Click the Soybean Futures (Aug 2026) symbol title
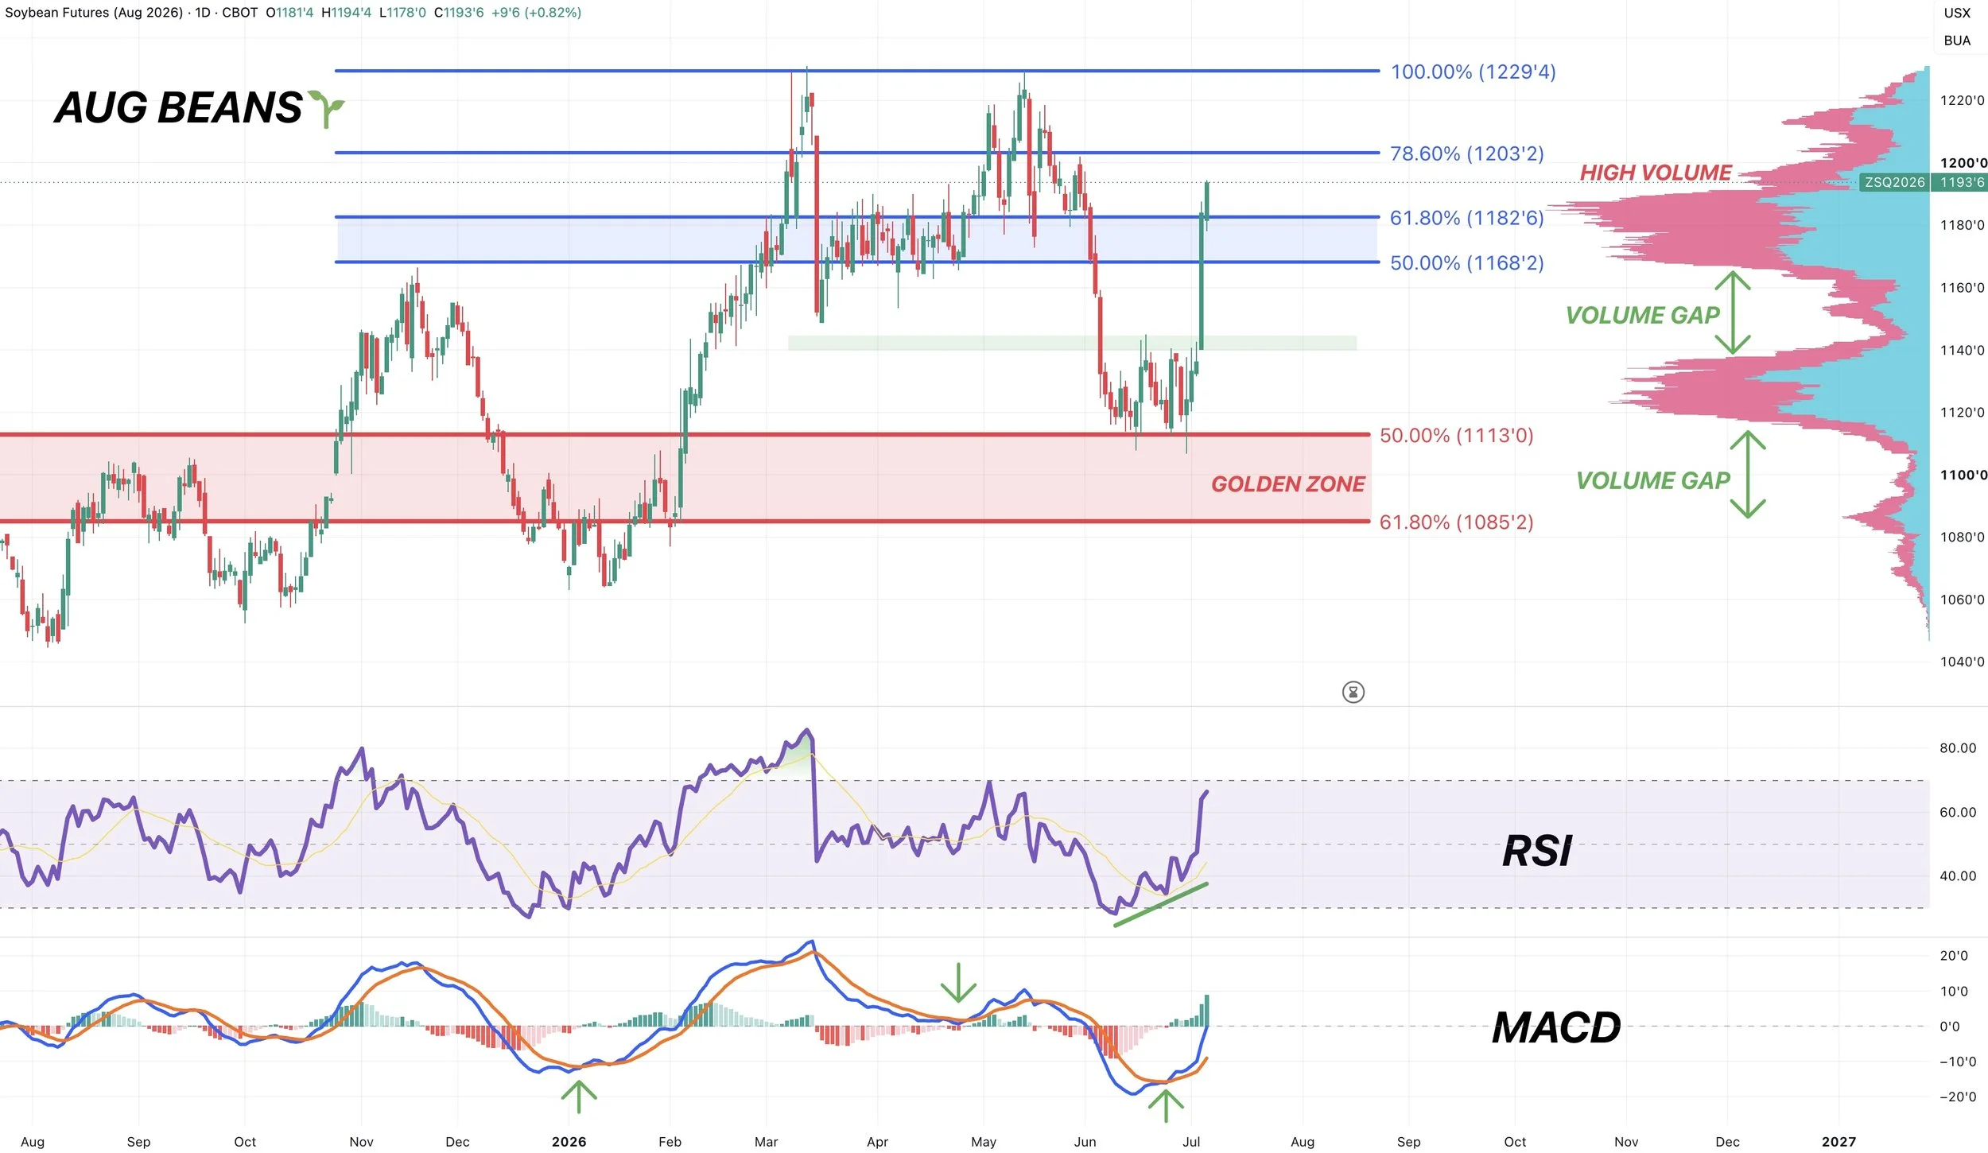The image size is (1988, 1153). (x=94, y=13)
